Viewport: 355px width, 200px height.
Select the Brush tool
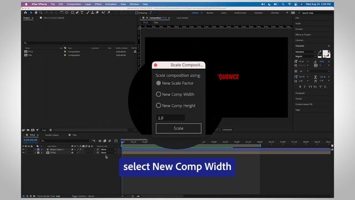pyautogui.click(x=88, y=13)
